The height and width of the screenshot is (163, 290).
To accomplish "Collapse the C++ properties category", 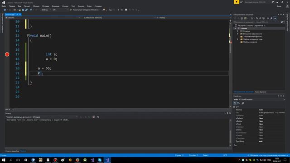I will click(234, 107).
